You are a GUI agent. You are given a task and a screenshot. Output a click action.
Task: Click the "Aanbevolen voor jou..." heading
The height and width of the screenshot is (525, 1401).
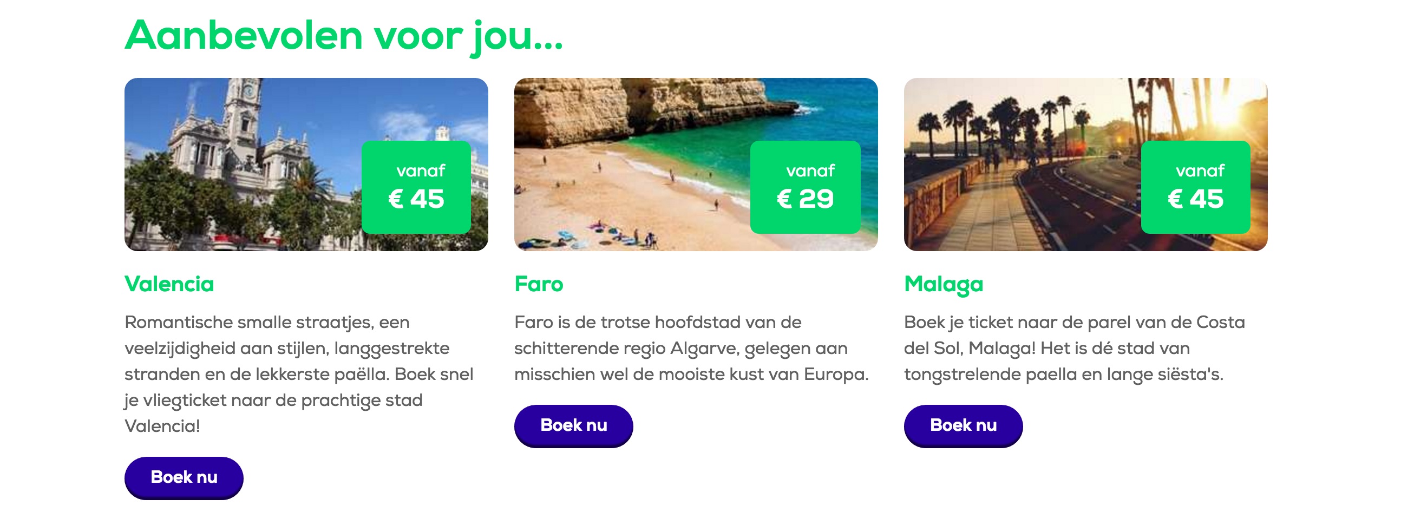click(x=344, y=36)
